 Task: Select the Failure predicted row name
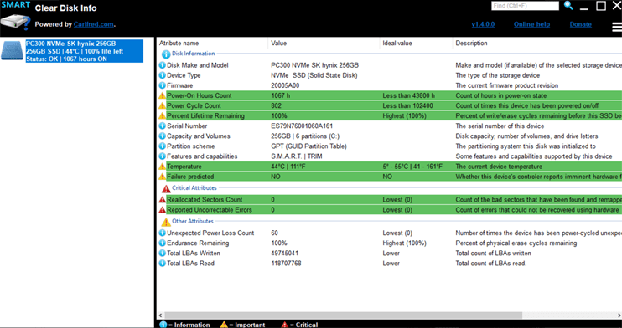click(x=190, y=177)
